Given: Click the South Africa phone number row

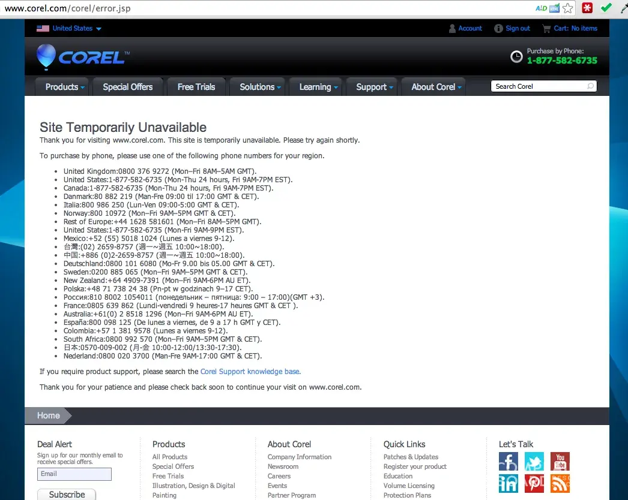Looking at the screenshot, I should (x=163, y=339).
